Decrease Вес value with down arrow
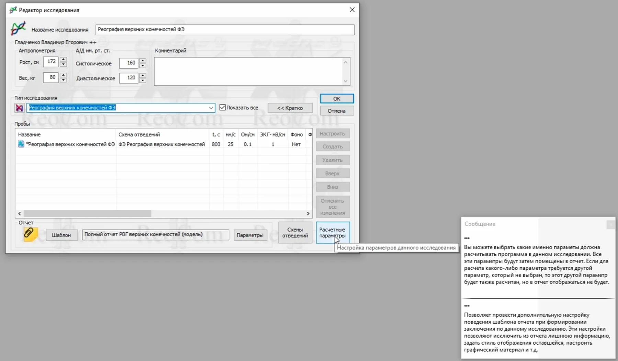Image resolution: width=618 pixels, height=361 pixels. click(x=63, y=80)
